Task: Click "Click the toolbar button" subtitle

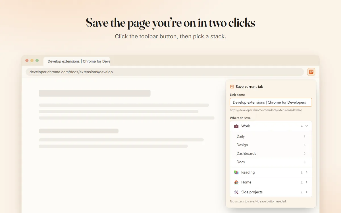Action: tap(170, 36)
